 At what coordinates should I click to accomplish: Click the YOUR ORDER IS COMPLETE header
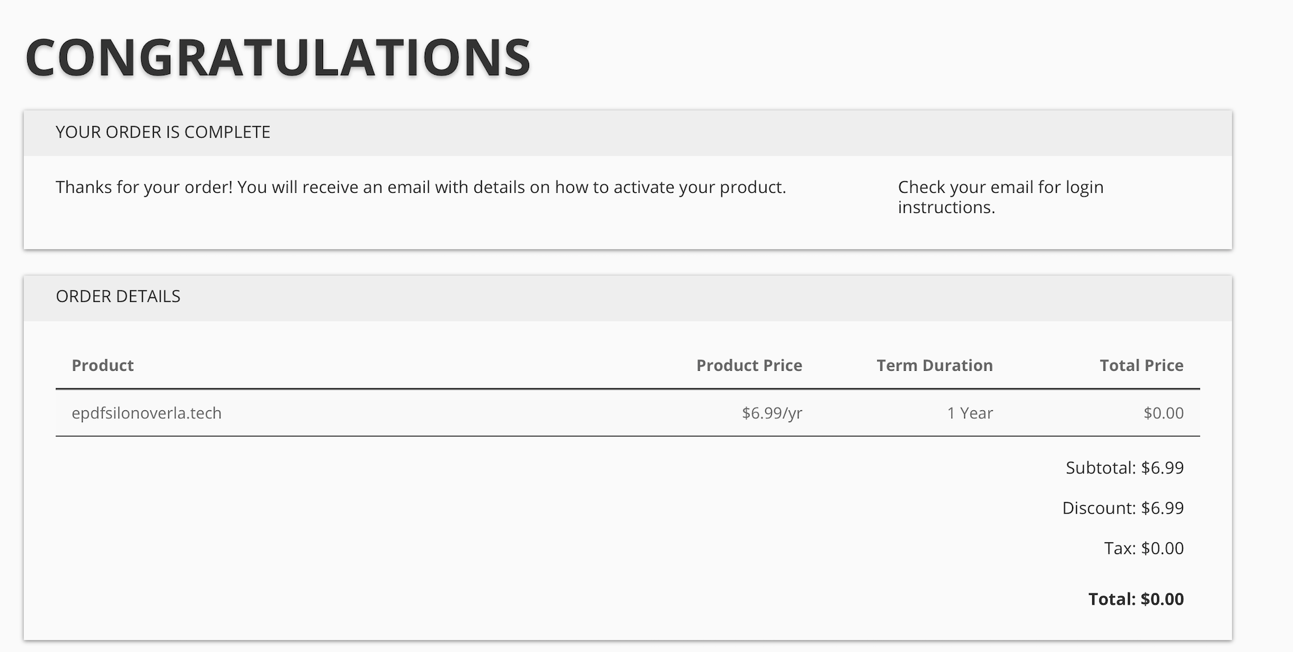162,132
